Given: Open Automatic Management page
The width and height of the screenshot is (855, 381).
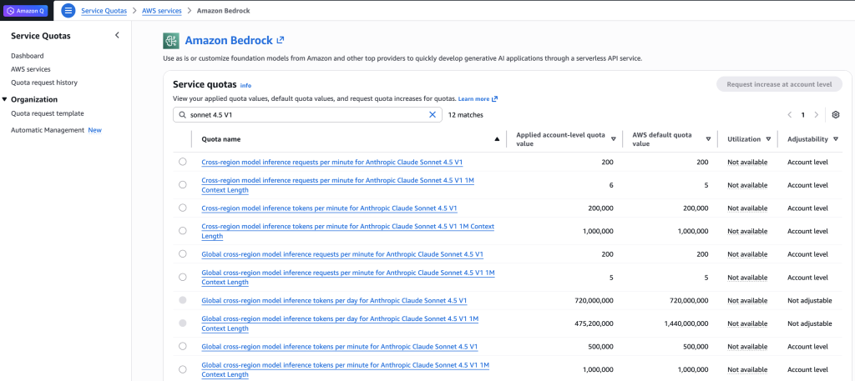Looking at the screenshot, I should tap(48, 130).
